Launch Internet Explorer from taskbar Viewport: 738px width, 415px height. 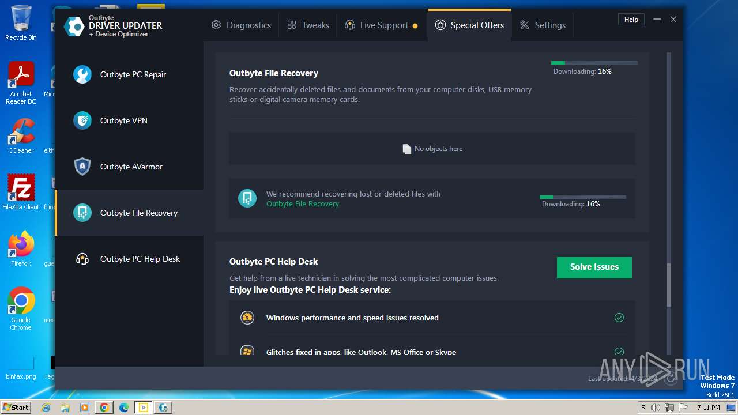46,408
